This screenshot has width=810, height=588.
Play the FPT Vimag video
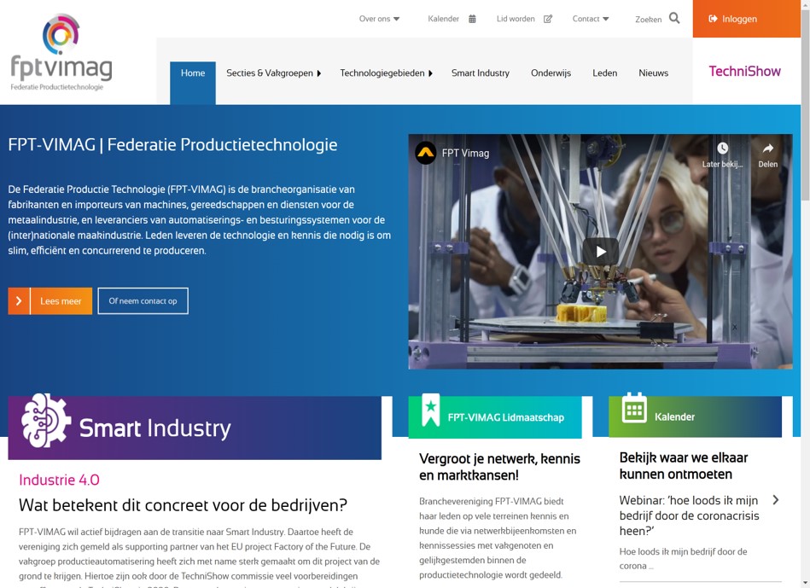coord(601,252)
